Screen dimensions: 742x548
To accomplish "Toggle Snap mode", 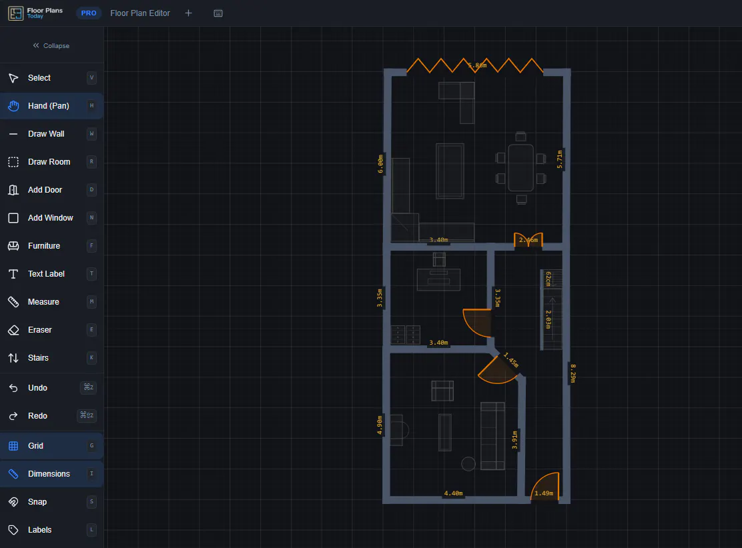I will (51, 501).
